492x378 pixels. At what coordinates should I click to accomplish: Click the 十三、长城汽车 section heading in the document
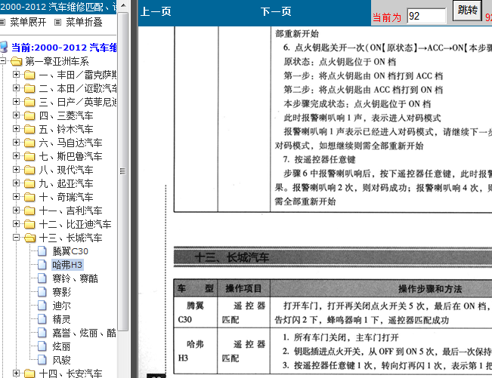pos(232,257)
